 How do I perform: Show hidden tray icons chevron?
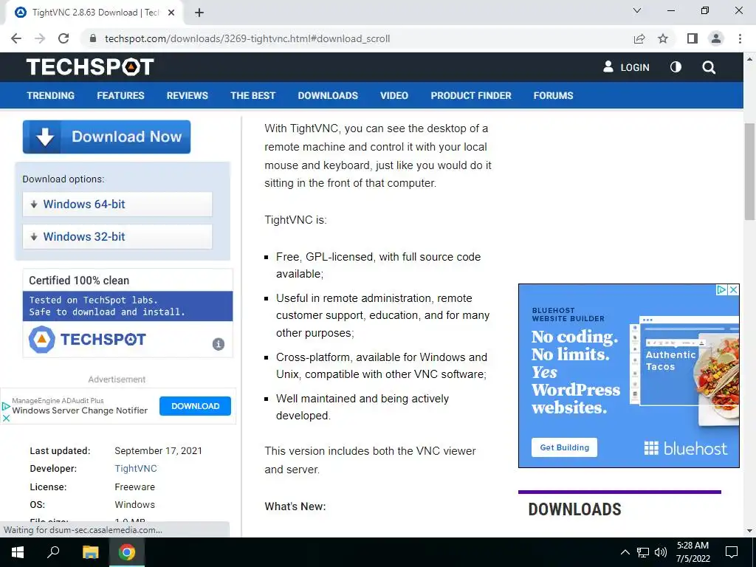625,552
